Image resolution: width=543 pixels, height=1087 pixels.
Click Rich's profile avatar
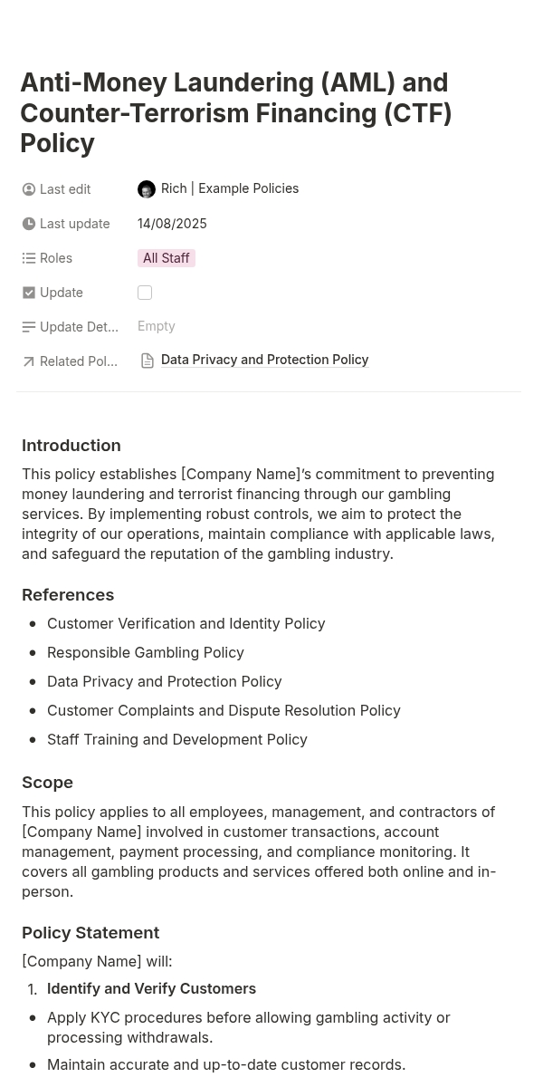[x=147, y=189]
